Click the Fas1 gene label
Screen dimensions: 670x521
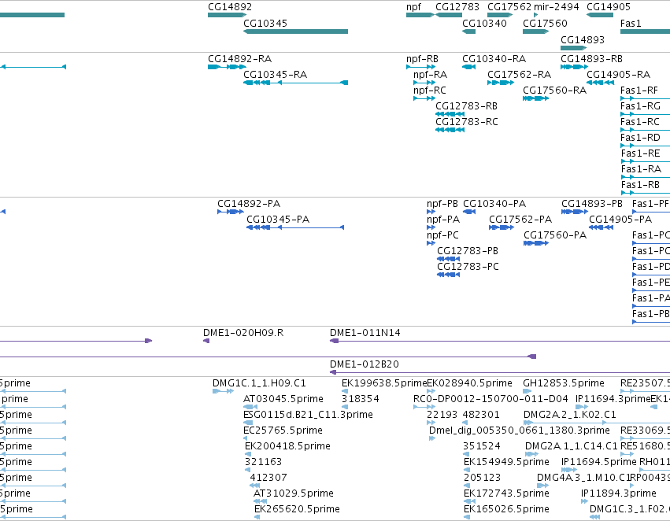pos(631,24)
